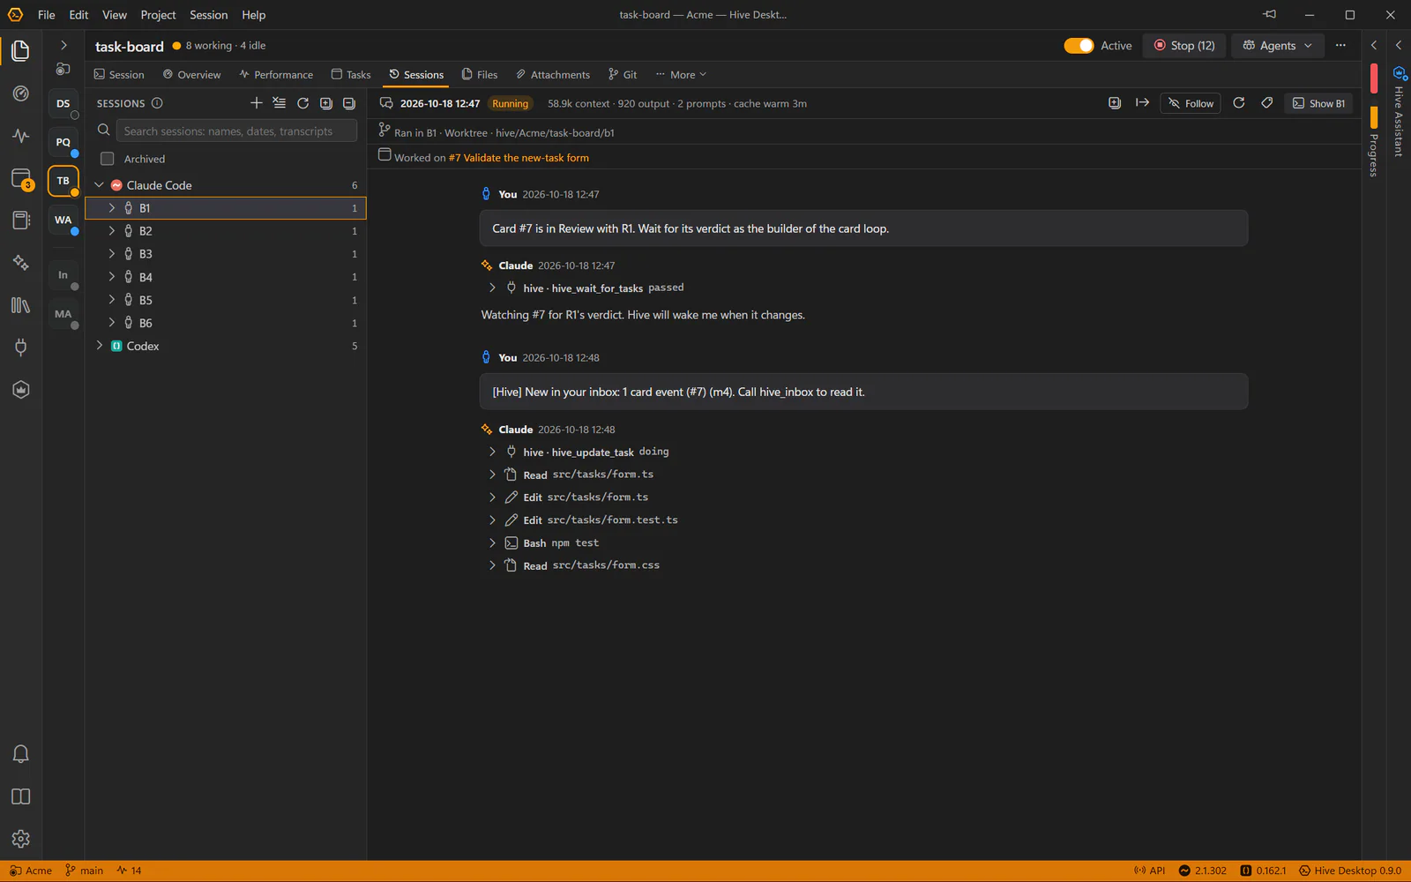Click the Show B1 button

(1318, 103)
